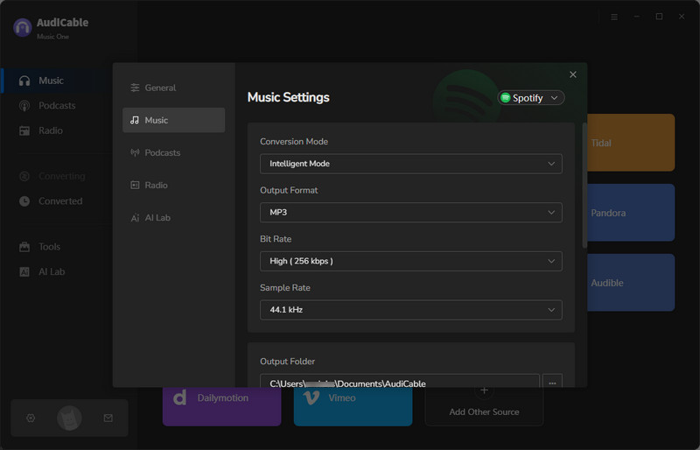
Task: Close the Music Settings dialog
Action: [573, 74]
